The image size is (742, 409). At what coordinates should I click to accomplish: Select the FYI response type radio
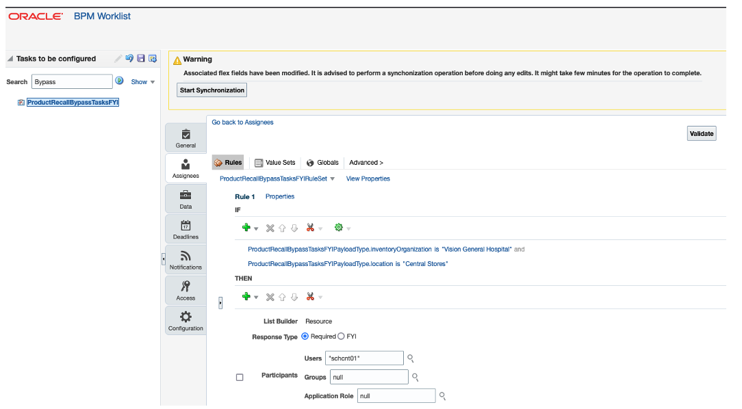341,337
